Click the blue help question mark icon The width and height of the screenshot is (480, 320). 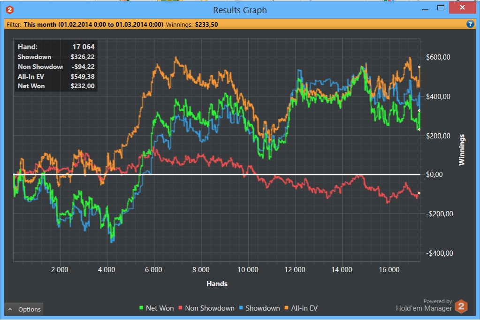(x=470, y=24)
